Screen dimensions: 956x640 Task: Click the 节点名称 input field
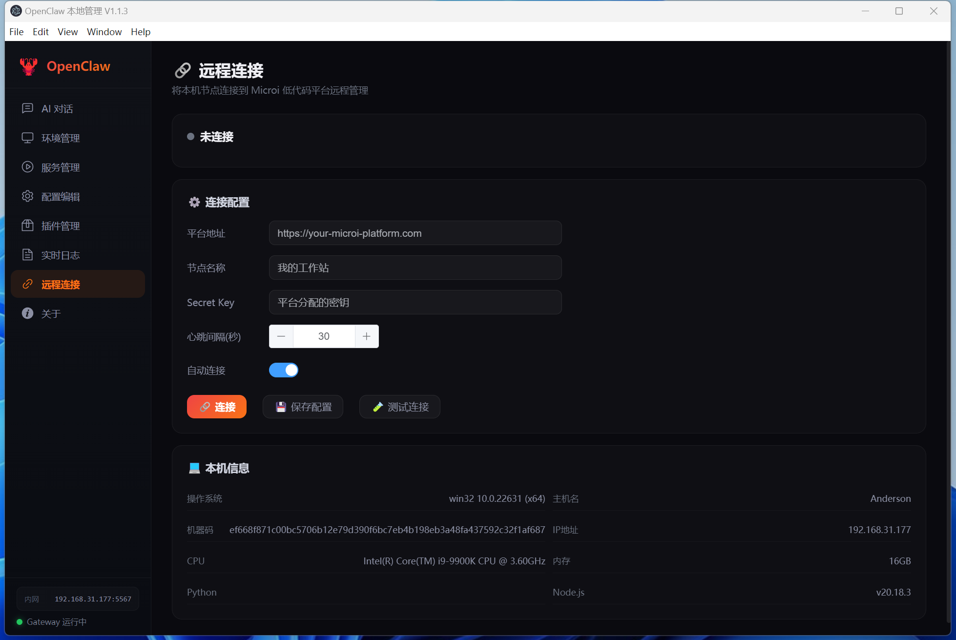click(x=415, y=268)
